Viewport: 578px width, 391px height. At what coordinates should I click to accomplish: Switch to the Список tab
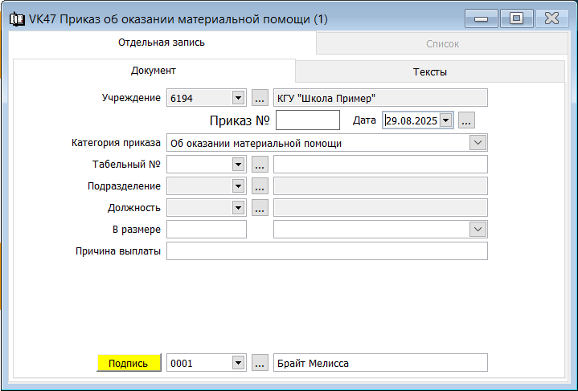coord(441,44)
